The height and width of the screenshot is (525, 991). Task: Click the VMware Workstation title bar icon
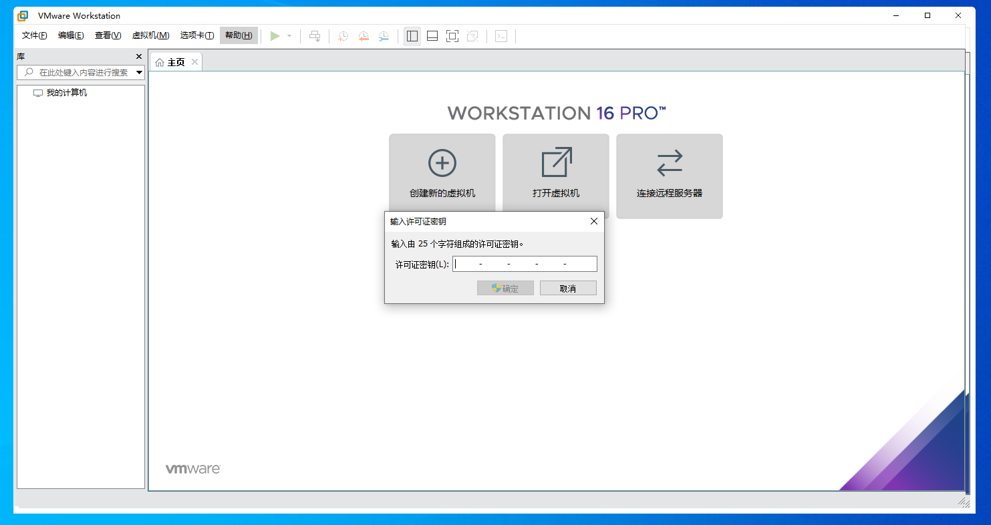point(23,15)
